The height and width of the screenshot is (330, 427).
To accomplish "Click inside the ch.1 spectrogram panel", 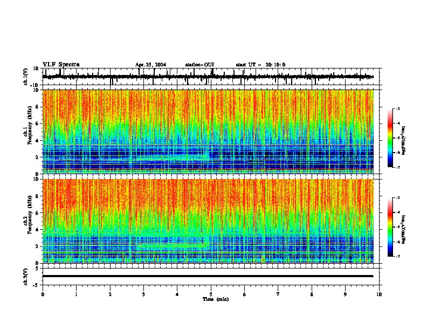I will tap(208, 132).
